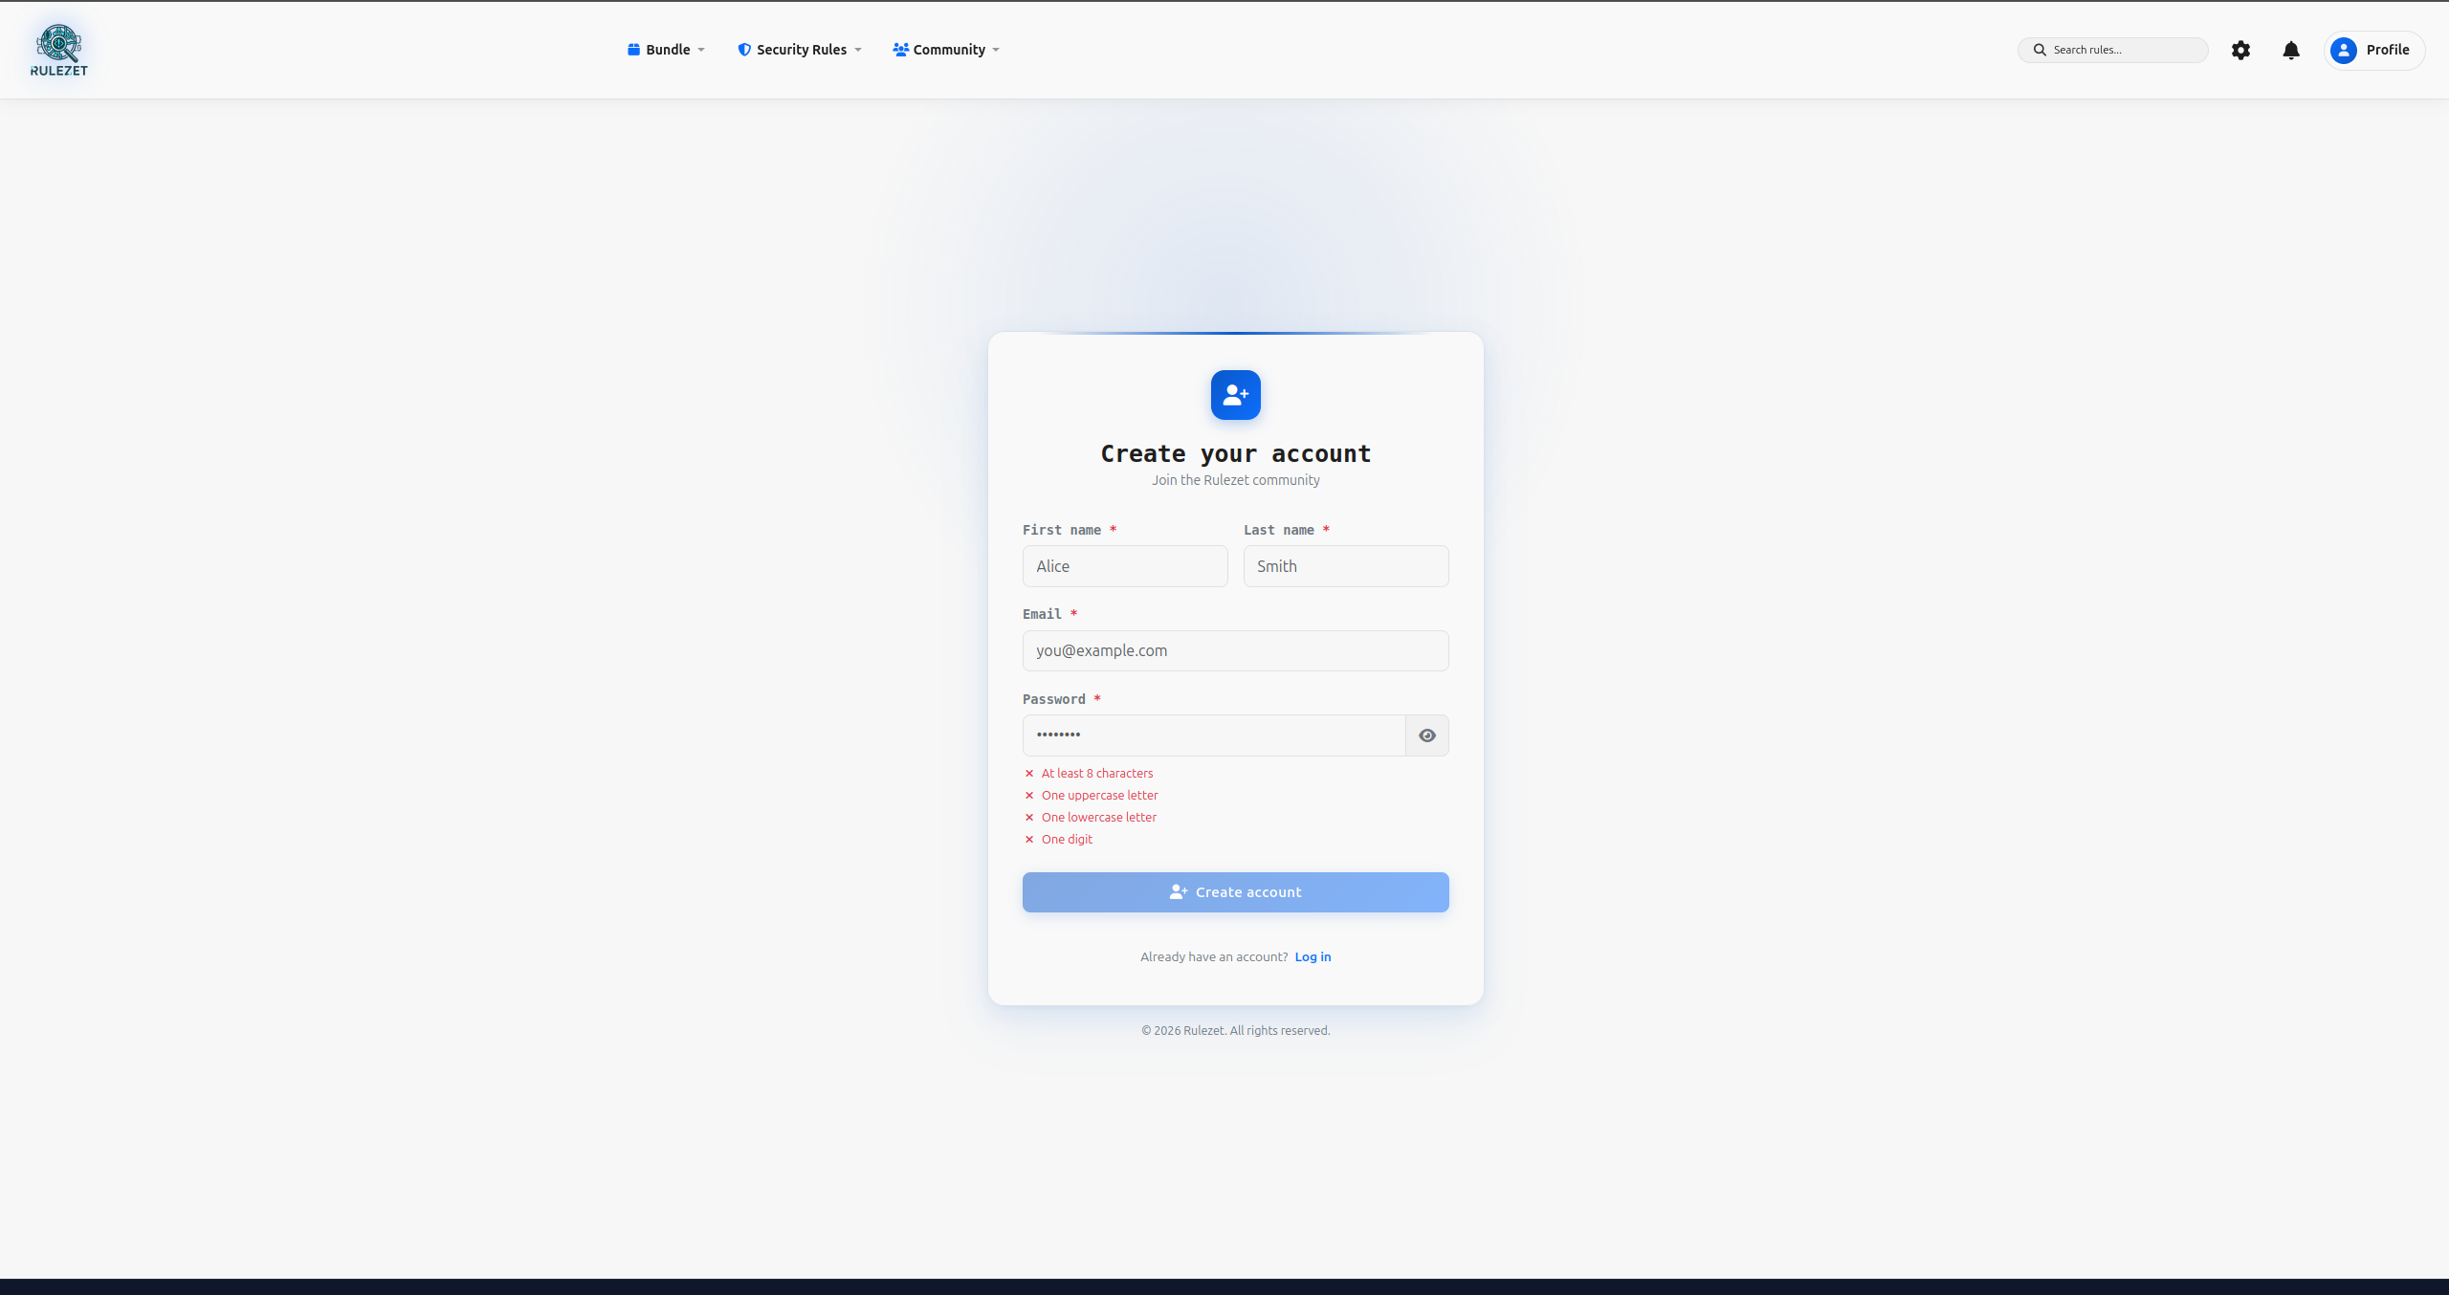Click the X icon beside 'One lowercase letter'

tap(1029, 818)
